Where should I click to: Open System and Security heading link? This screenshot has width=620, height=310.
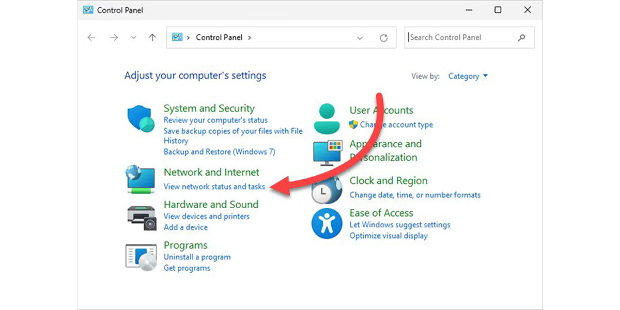click(209, 109)
